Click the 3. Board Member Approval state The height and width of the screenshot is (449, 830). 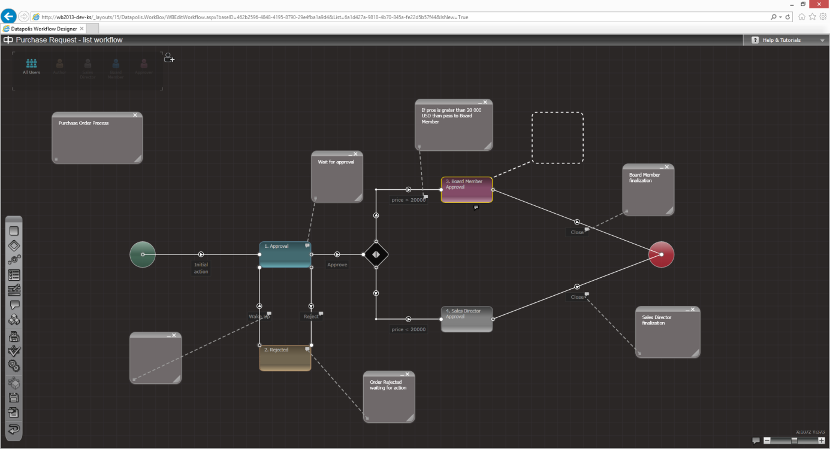point(466,190)
